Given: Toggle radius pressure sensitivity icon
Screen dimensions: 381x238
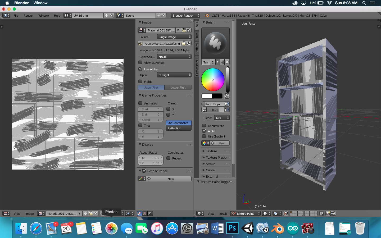Looking at the screenshot, I should 227,104.
